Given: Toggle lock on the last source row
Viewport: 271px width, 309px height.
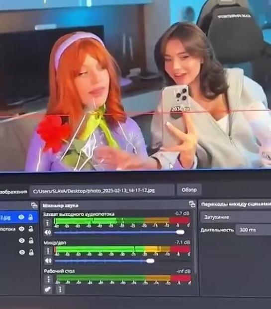Looking at the screenshot, I should click(x=31, y=252).
